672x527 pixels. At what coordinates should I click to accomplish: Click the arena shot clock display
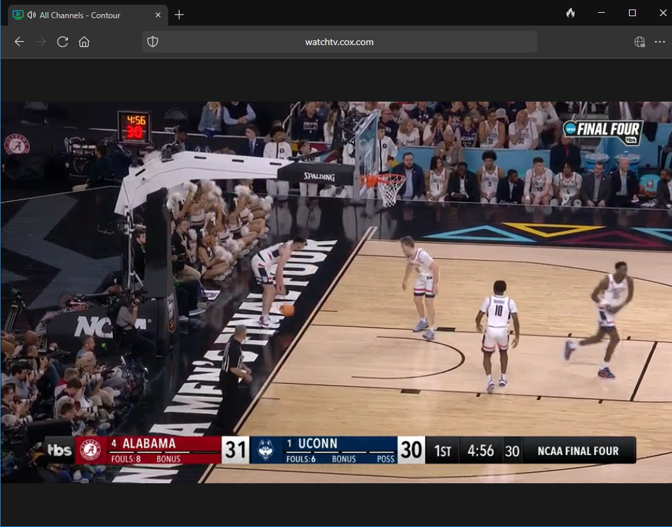click(135, 127)
